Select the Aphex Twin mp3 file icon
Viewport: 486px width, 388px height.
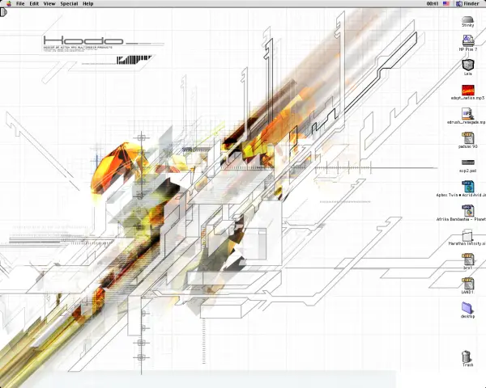click(x=467, y=187)
